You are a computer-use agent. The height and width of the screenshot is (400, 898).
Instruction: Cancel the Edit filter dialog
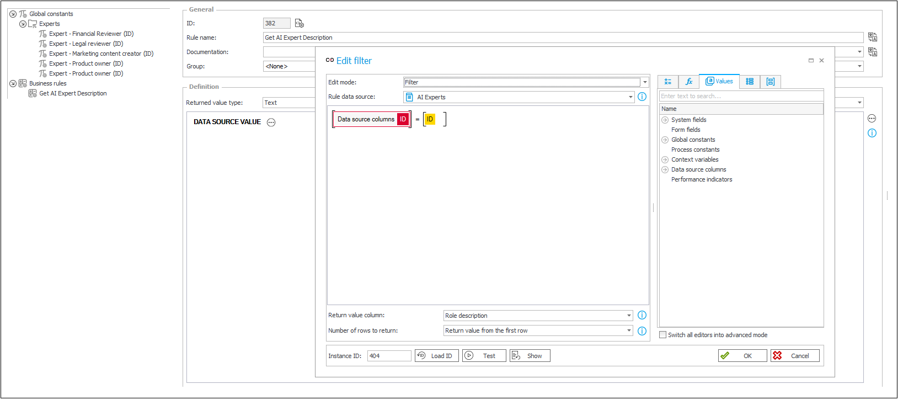(795, 356)
